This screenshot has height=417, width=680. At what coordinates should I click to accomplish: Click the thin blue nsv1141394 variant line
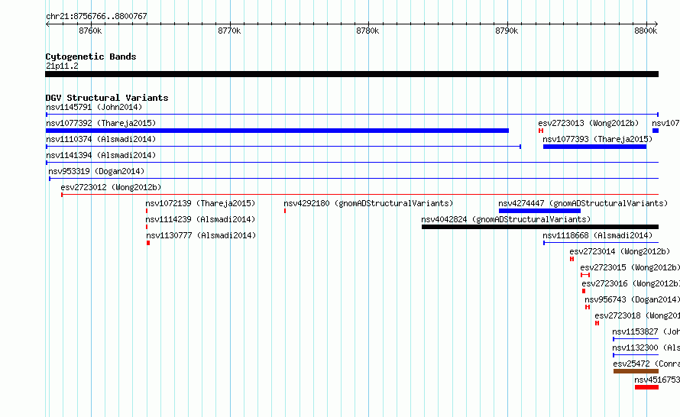click(352, 163)
